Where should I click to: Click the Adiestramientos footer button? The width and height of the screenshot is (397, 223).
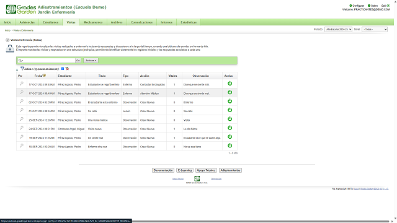click(230, 170)
